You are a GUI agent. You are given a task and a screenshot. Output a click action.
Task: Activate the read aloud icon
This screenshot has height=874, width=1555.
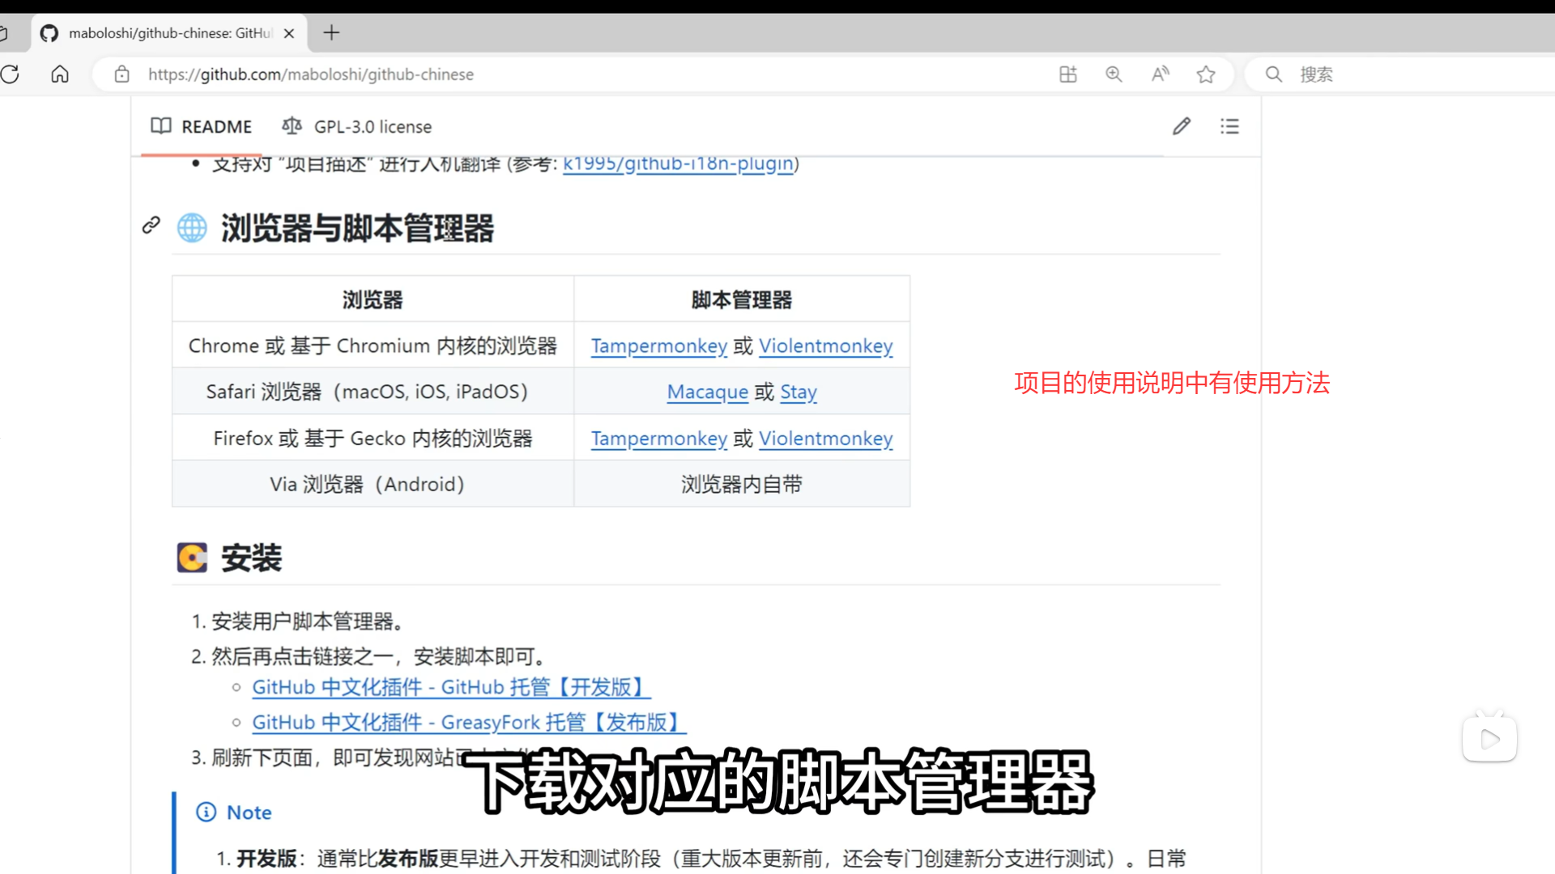(1160, 74)
